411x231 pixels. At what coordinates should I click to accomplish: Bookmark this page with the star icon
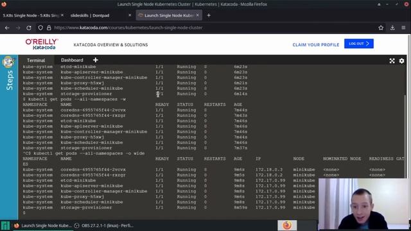381,28
